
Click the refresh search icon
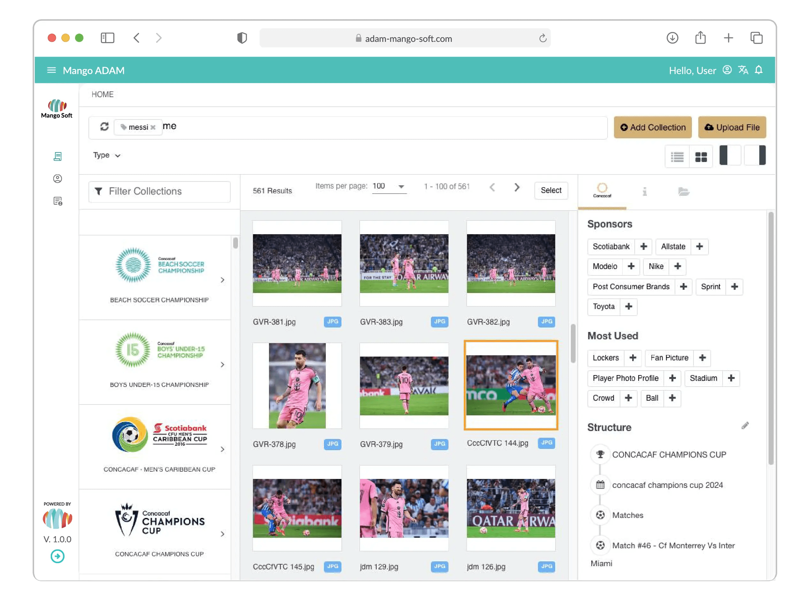coord(104,127)
